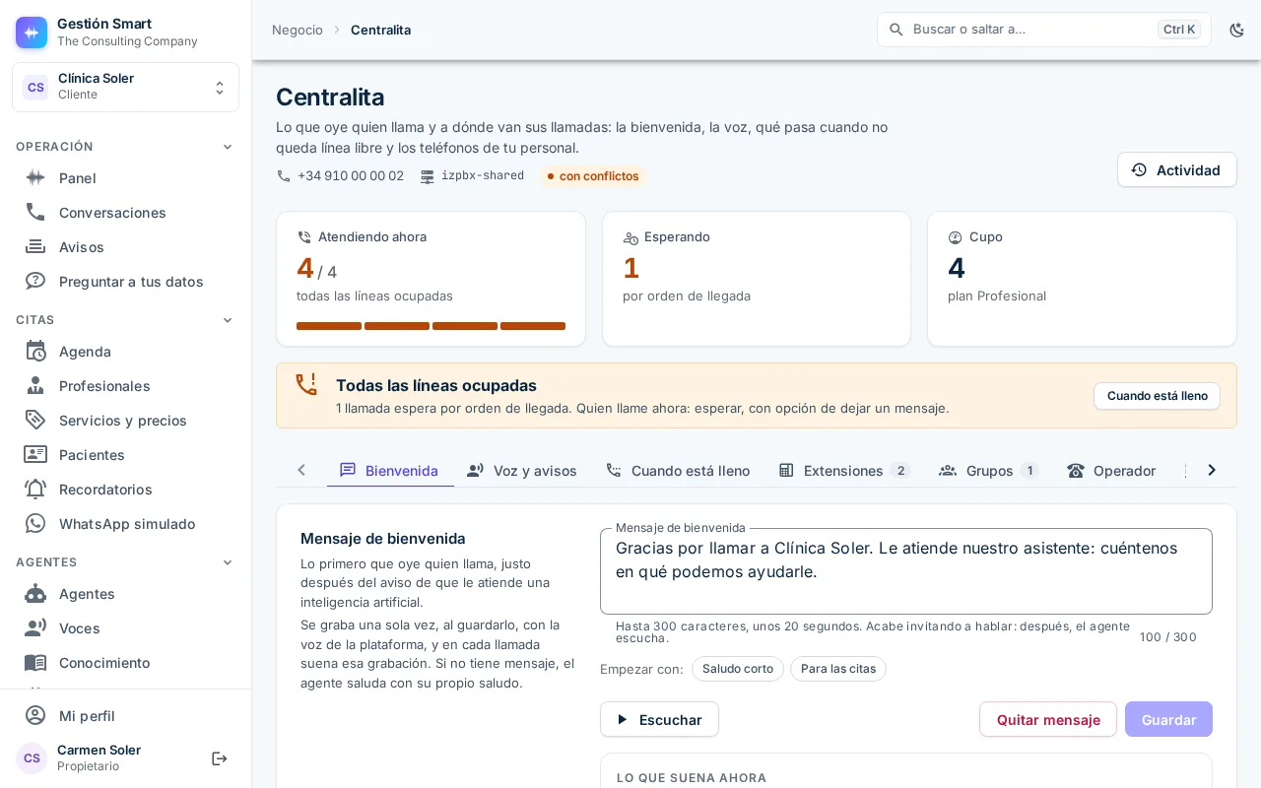Click the Servicios y precios tag icon
Screen dimensions: 1261x788
[35, 421]
